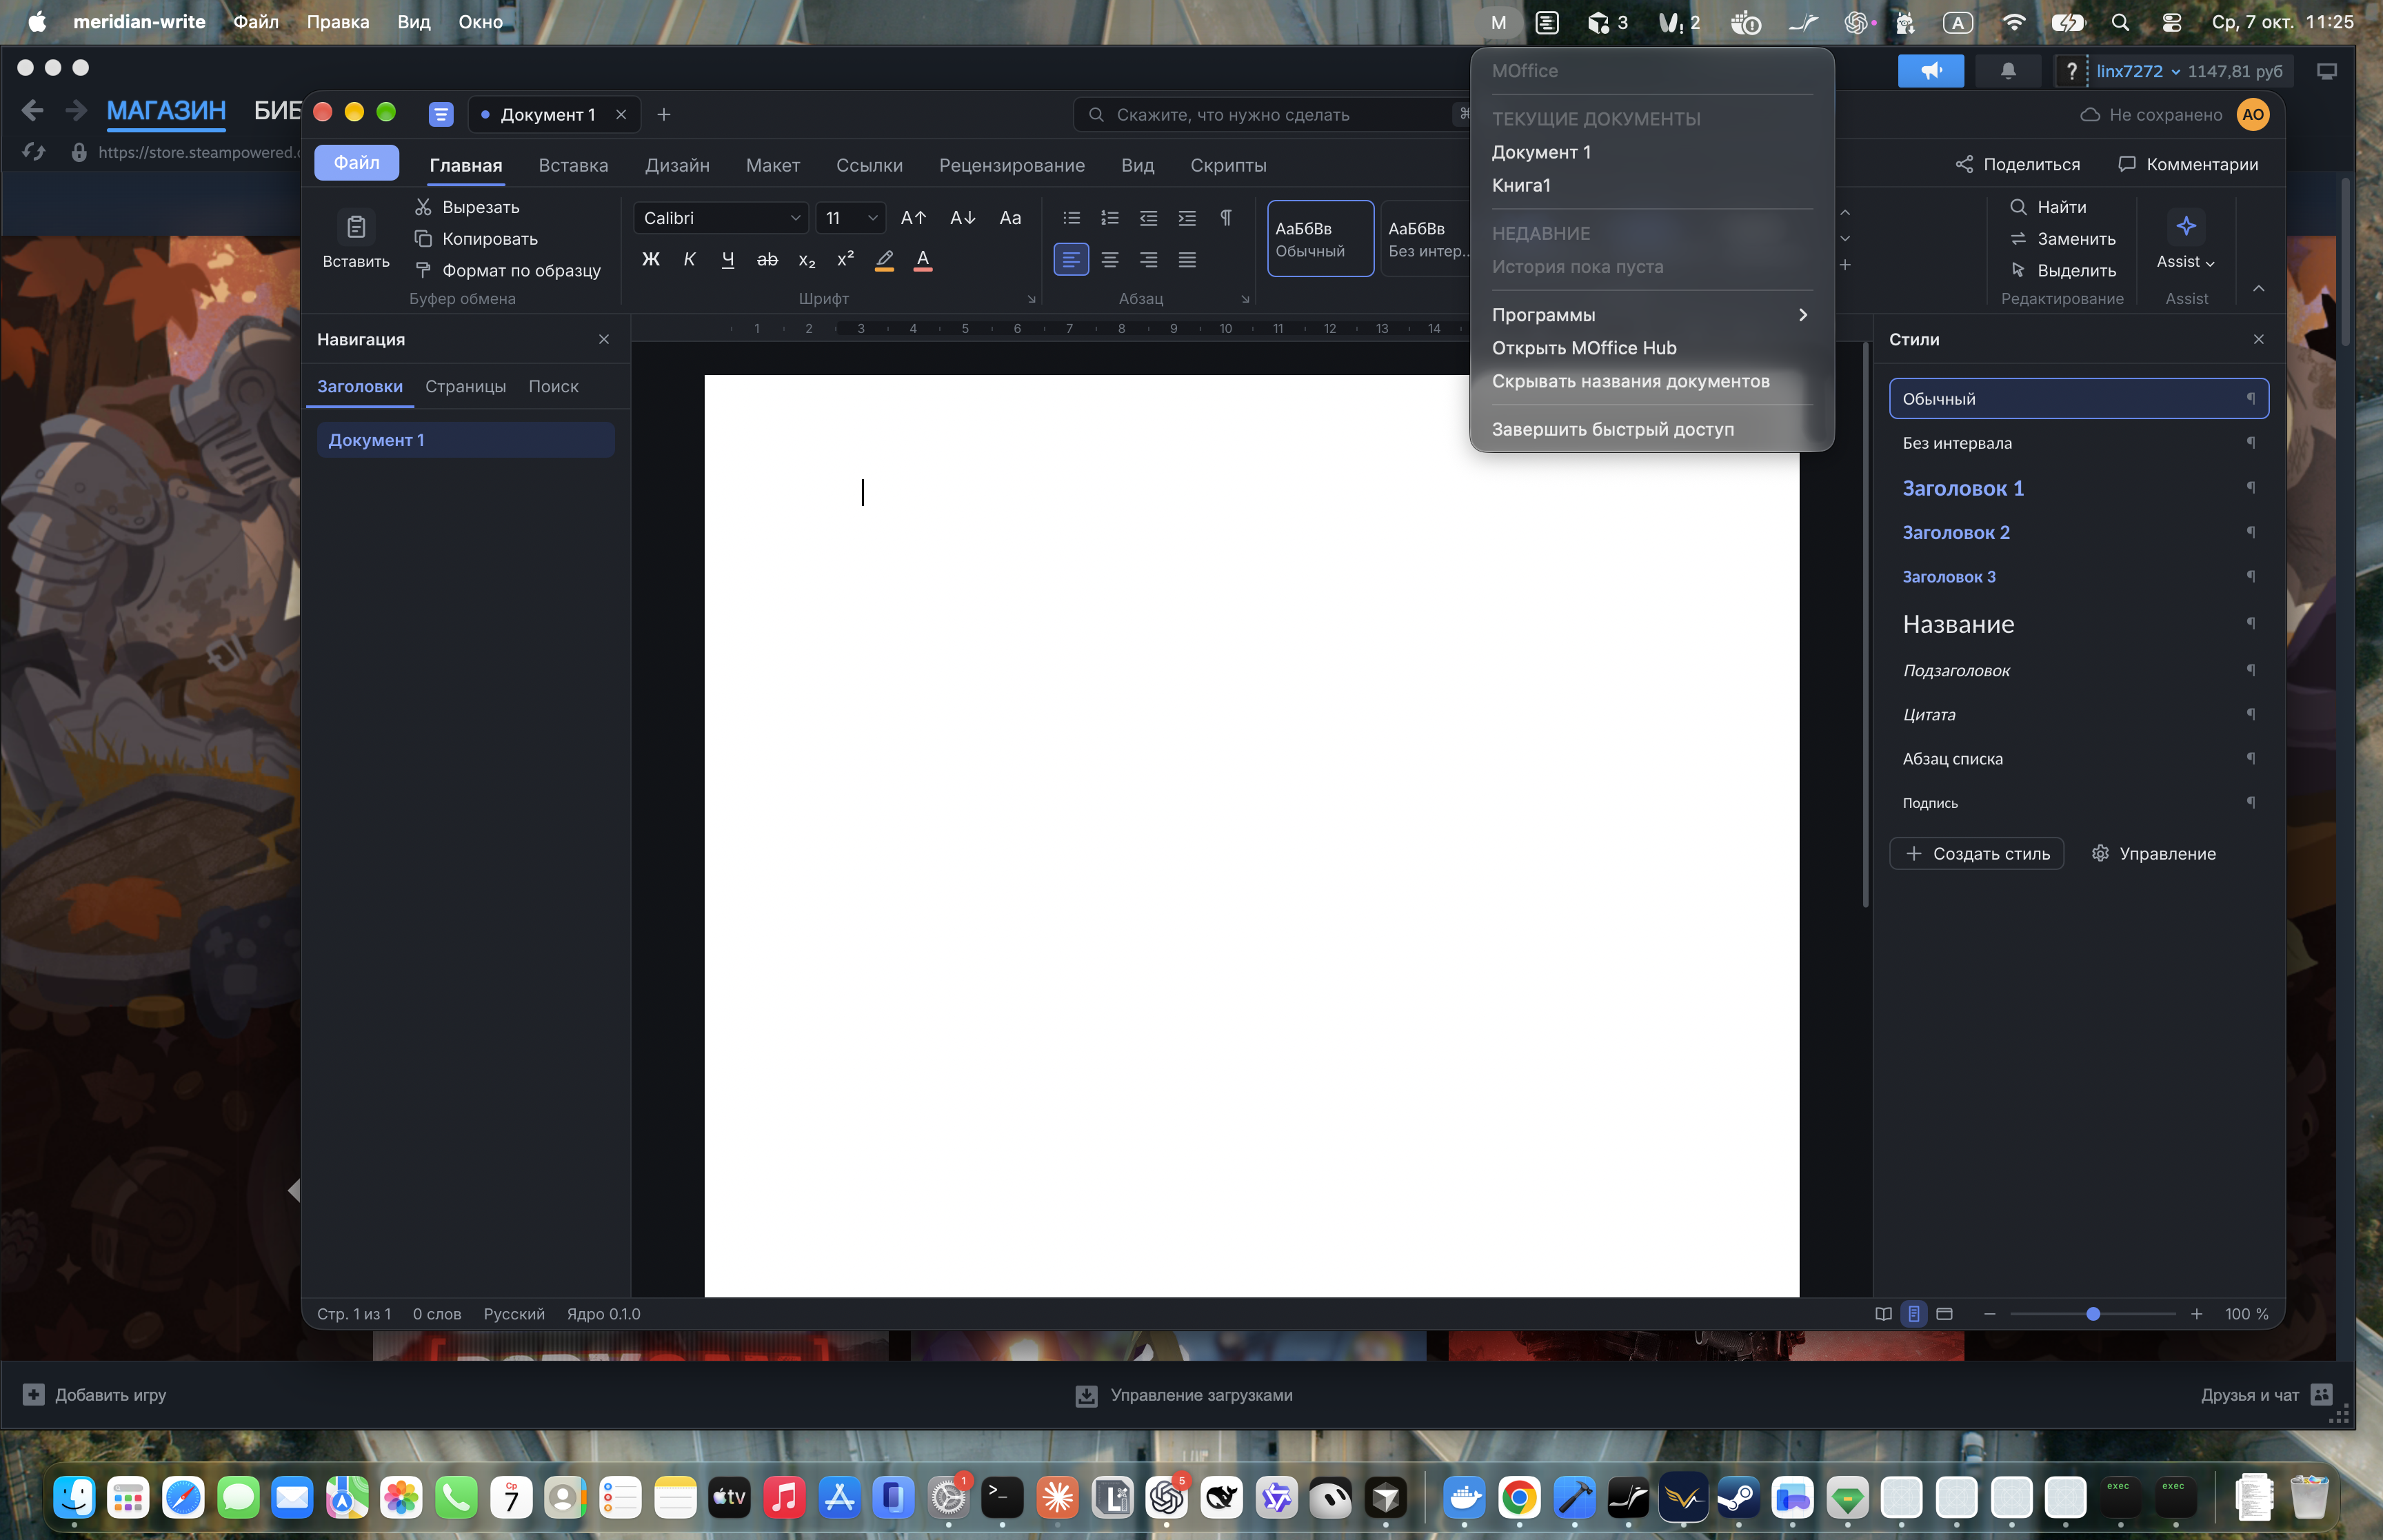Viewport: 2383px width, 1540px height.
Task: Toggle subscript formatting
Action: 806,260
